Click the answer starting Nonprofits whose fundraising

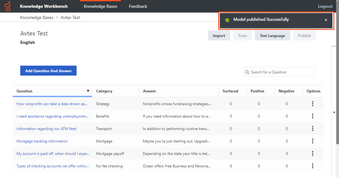point(177,104)
